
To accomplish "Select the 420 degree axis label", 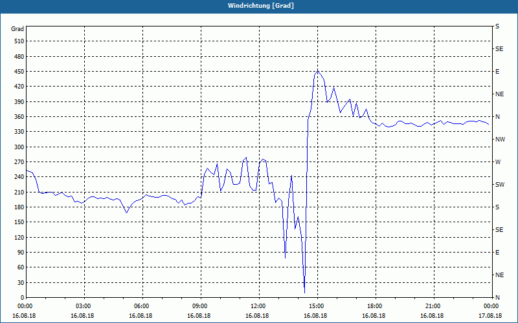I will pyautogui.click(x=19, y=87).
